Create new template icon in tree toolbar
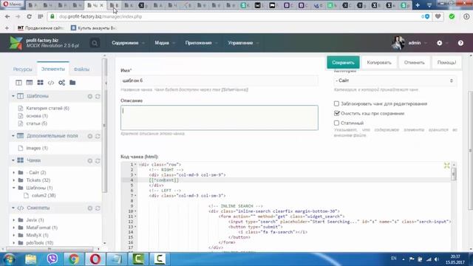The image size is (473, 266). (x=18, y=83)
